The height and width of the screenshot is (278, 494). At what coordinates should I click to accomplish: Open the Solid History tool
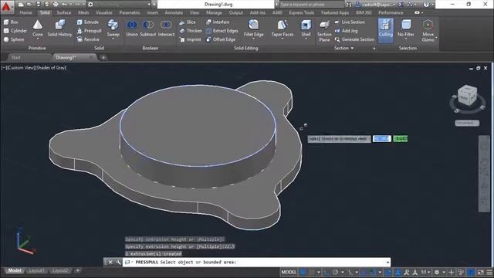pyautogui.click(x=60, y=29)
